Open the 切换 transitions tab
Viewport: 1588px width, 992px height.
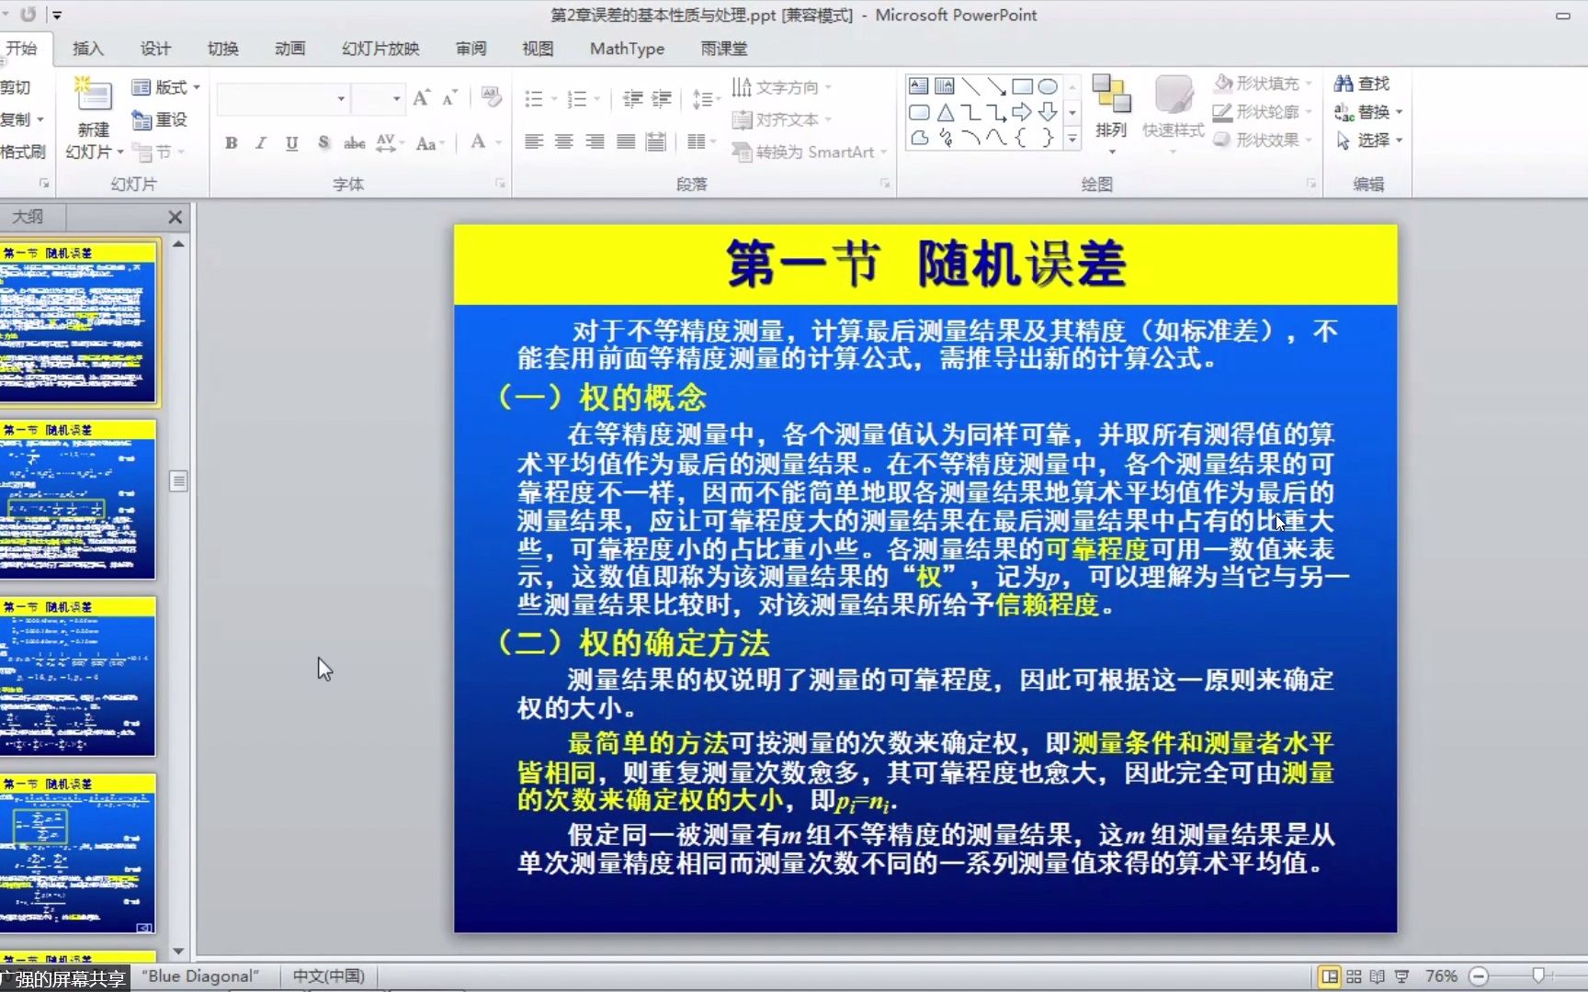coord(222,49)
